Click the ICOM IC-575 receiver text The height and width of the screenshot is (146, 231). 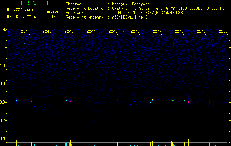(x=148, y=13)
